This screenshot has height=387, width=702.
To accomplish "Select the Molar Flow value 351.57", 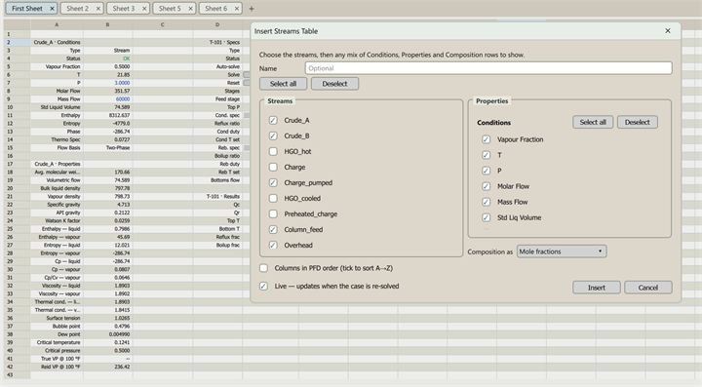I will [x=107, y=91].
